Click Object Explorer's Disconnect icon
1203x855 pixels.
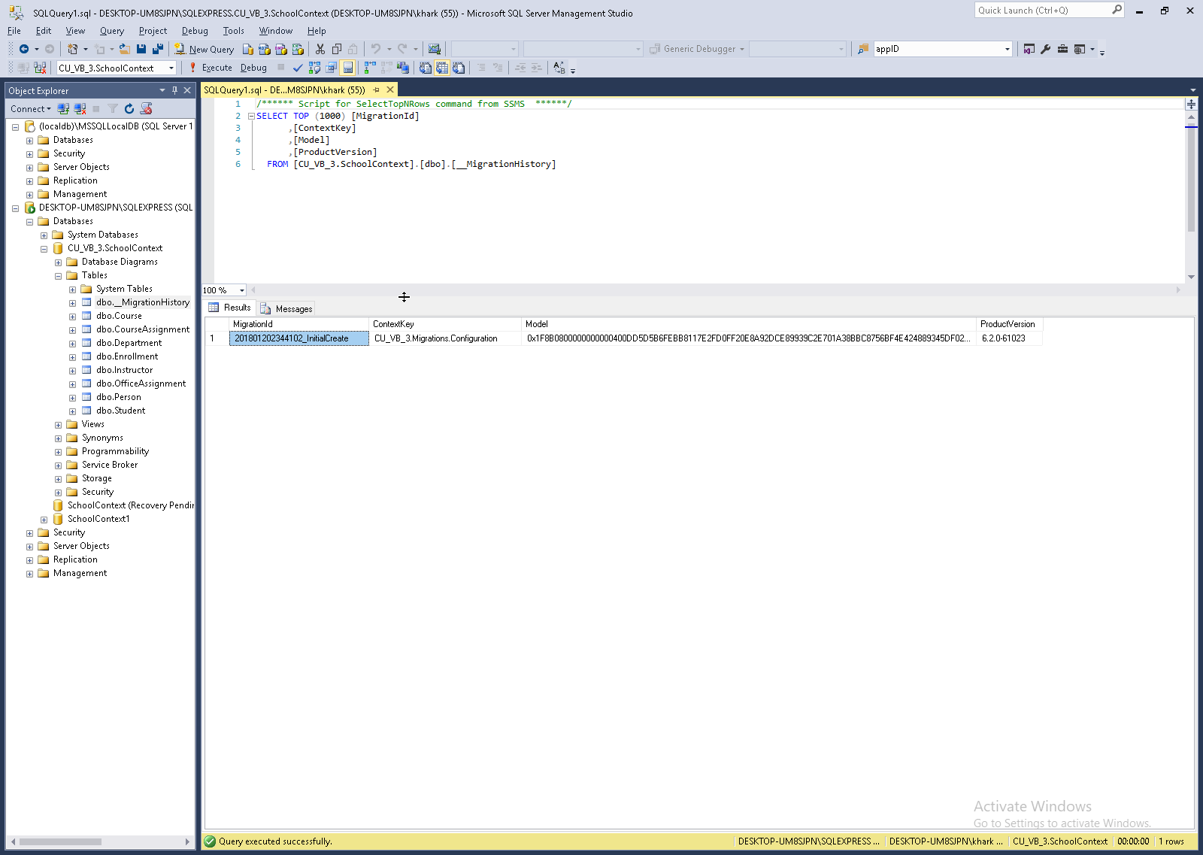(80, 109)
